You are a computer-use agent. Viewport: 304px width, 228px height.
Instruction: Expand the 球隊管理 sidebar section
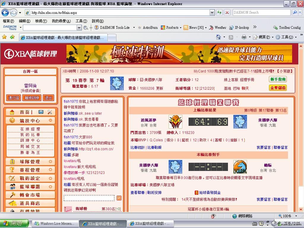50,161
